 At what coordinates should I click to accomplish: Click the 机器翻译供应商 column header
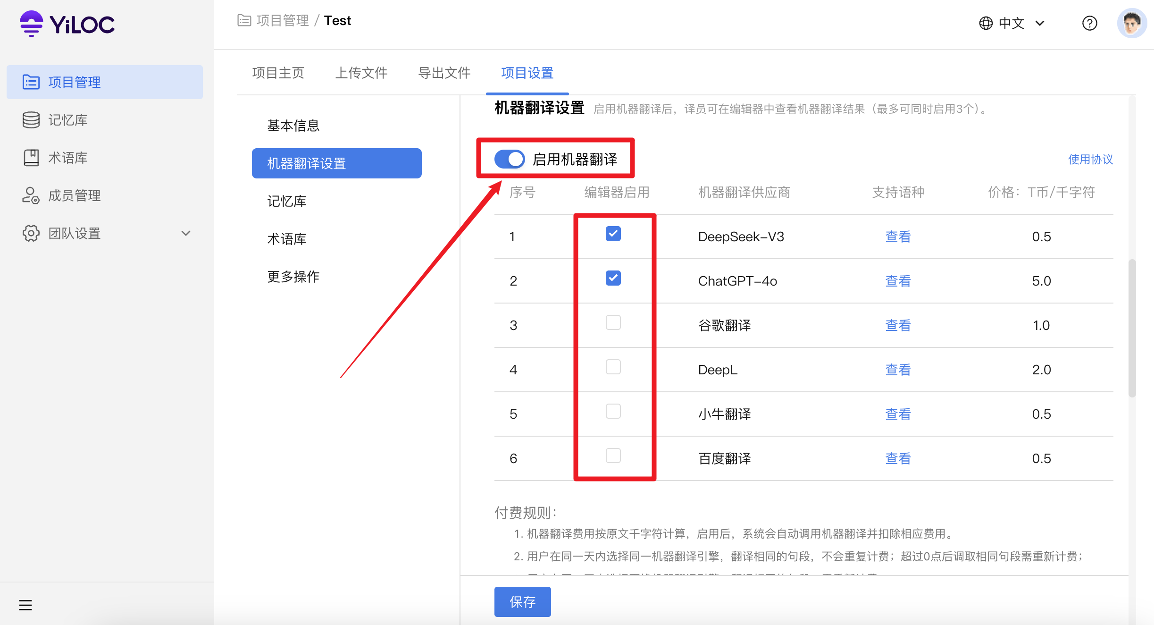(744, 192)
